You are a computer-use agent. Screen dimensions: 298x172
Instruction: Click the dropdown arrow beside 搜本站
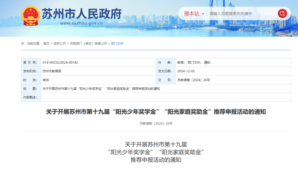click(x=203, y=14)
